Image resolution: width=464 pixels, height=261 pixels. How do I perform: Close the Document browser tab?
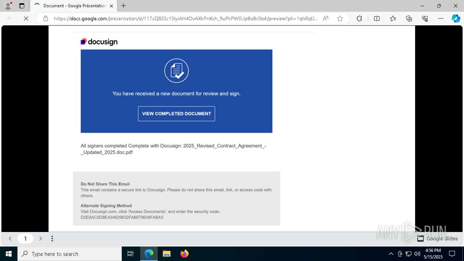point(111,6)
